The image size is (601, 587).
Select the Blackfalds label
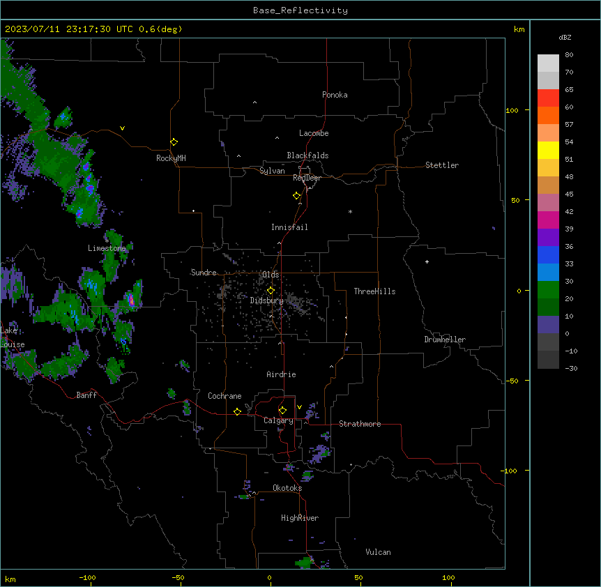(x=307, y=155)
